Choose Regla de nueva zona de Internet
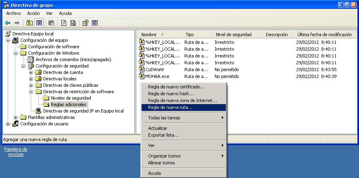Image resolution: width=359 pixels, height=178 pixels. click(x=184, y=100)
